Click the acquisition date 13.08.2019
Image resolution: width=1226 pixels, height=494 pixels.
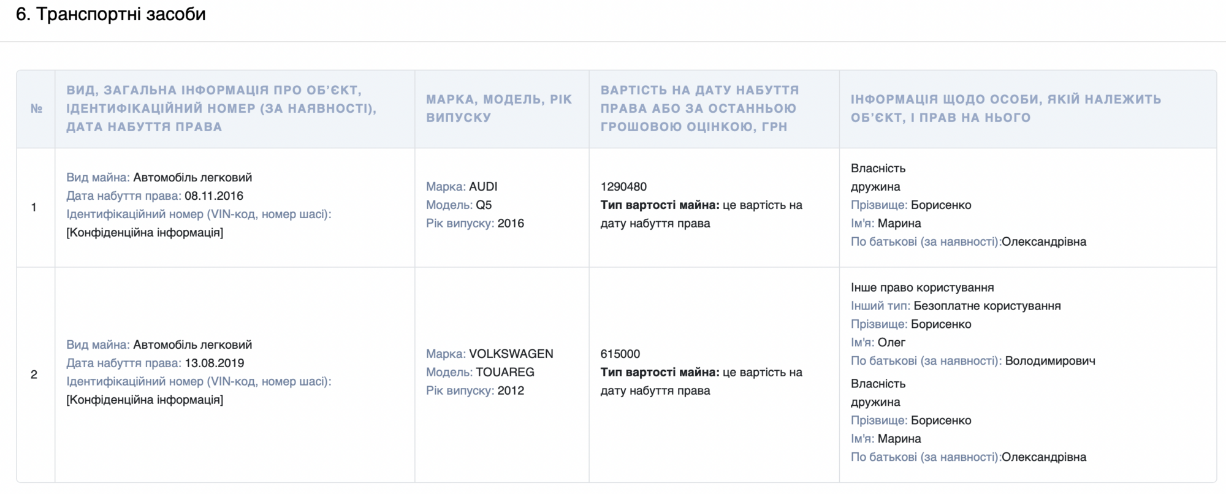click(215, 363)
